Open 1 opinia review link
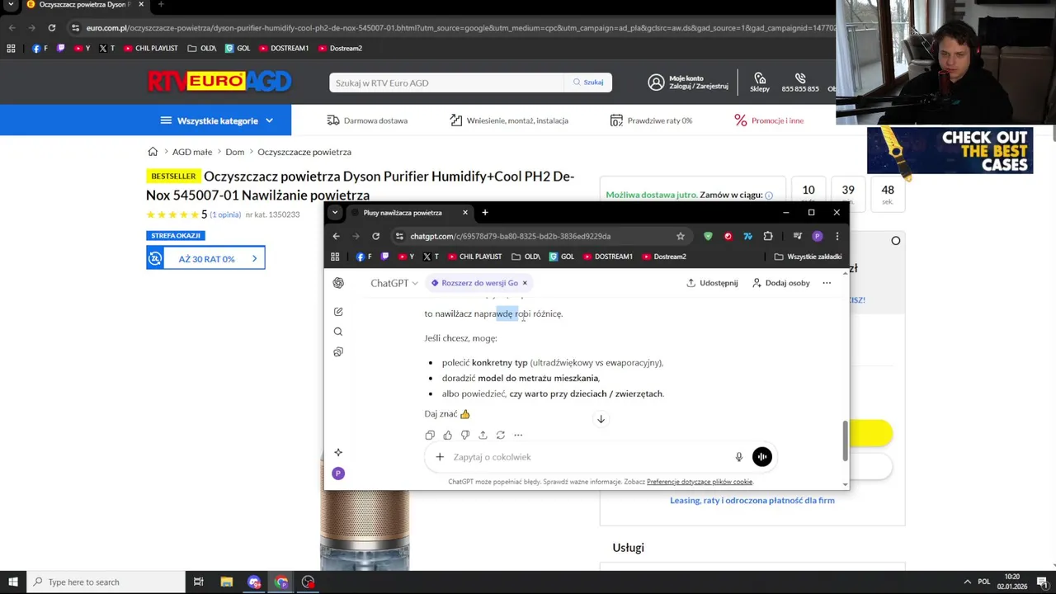 coord(225,214)
